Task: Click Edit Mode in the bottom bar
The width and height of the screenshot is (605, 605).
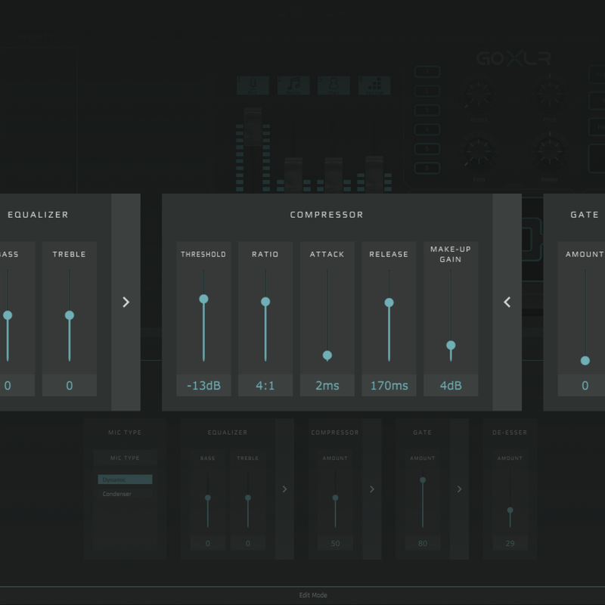Action: coord(313,595)
